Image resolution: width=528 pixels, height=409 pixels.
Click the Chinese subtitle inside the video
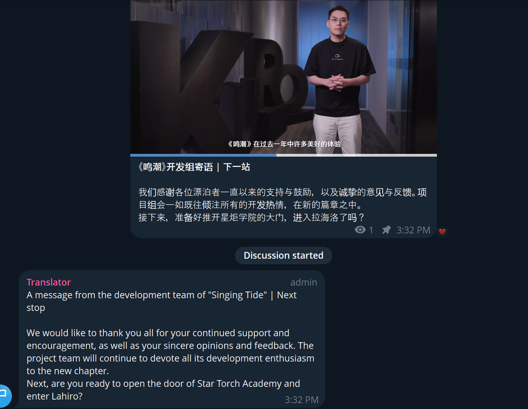[284, 144]
